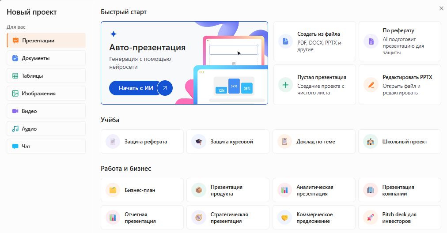Click the compass icon of Стратегическая презентация
This screenshot has width=447, height=233.
pyautogui.click(x=199, y=217)
